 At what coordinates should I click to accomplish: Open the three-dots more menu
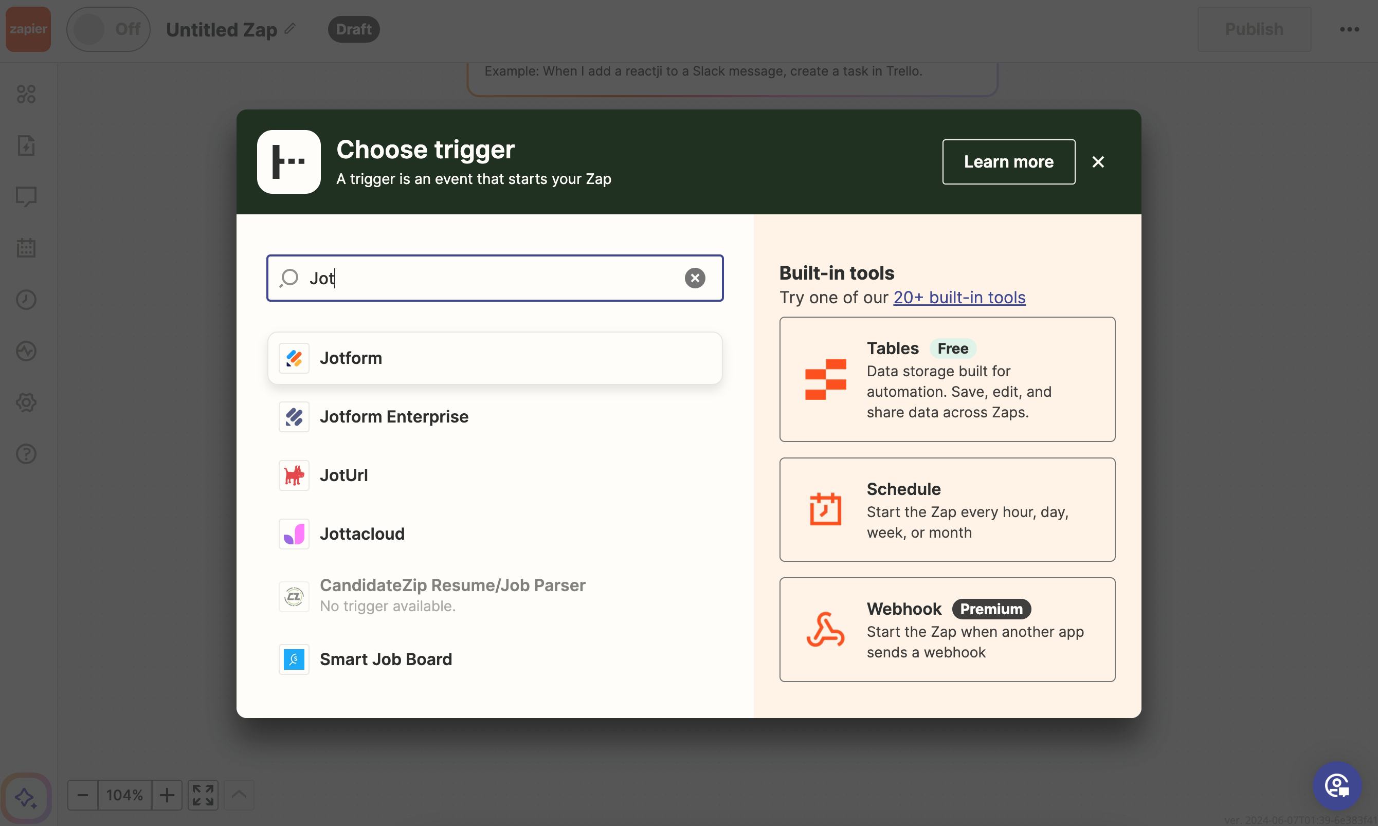point(1350,29)
